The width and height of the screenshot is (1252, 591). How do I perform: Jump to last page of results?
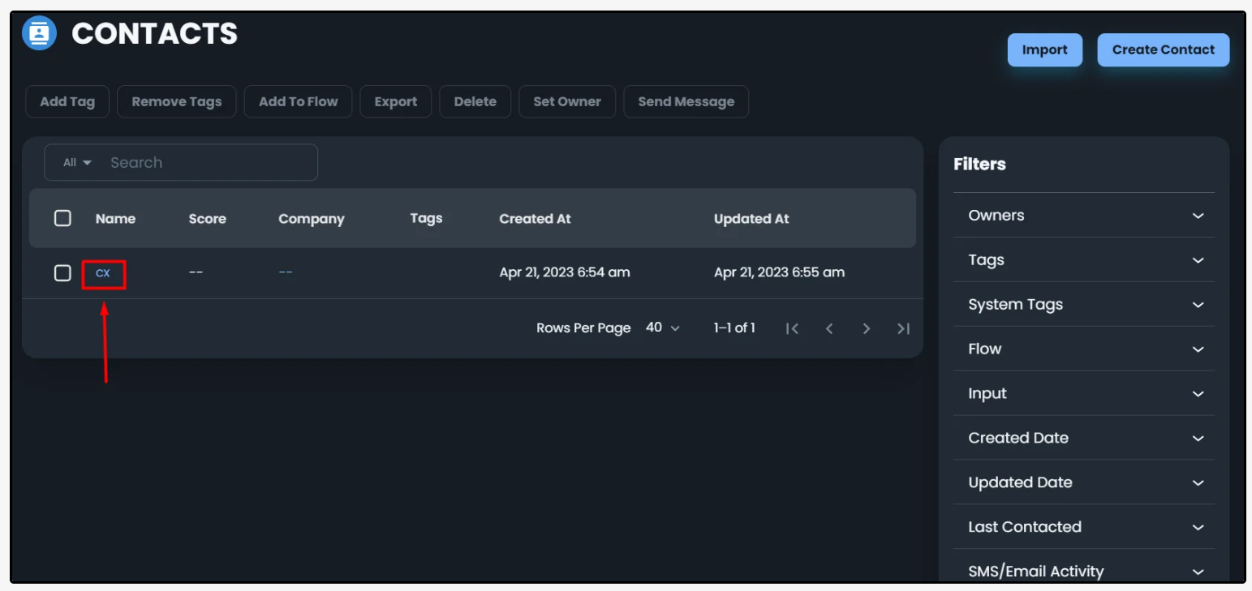(903, 328)
